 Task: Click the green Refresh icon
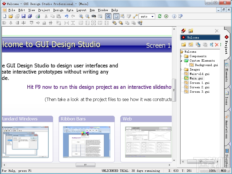[160, 16]
